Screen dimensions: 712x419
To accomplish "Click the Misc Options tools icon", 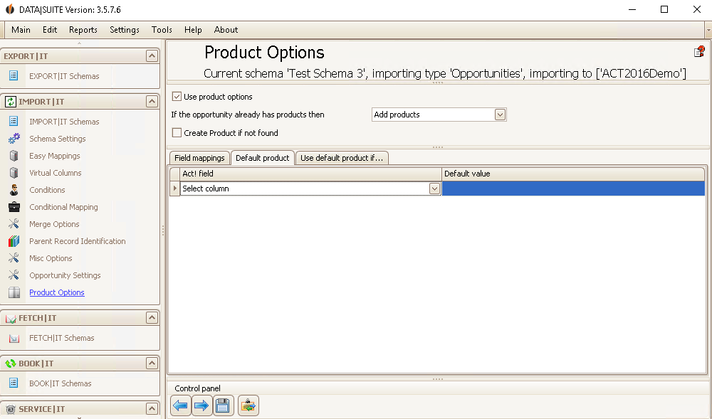I will click(14, 258).
